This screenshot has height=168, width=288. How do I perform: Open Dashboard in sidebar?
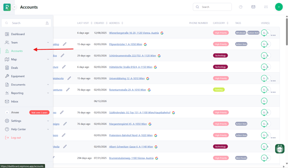tap(18, 34)
